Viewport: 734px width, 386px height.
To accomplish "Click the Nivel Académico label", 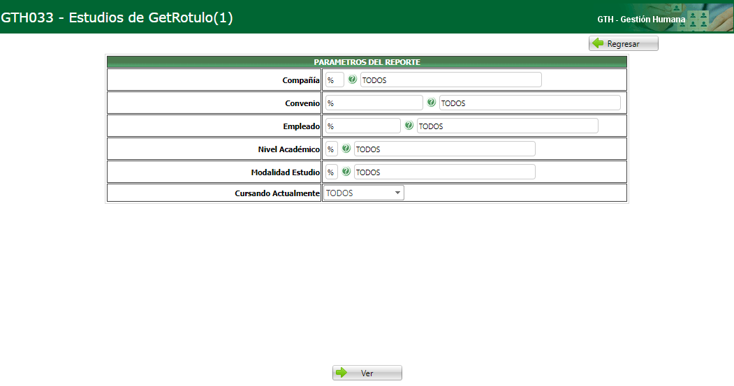I will tap(288, 149).
